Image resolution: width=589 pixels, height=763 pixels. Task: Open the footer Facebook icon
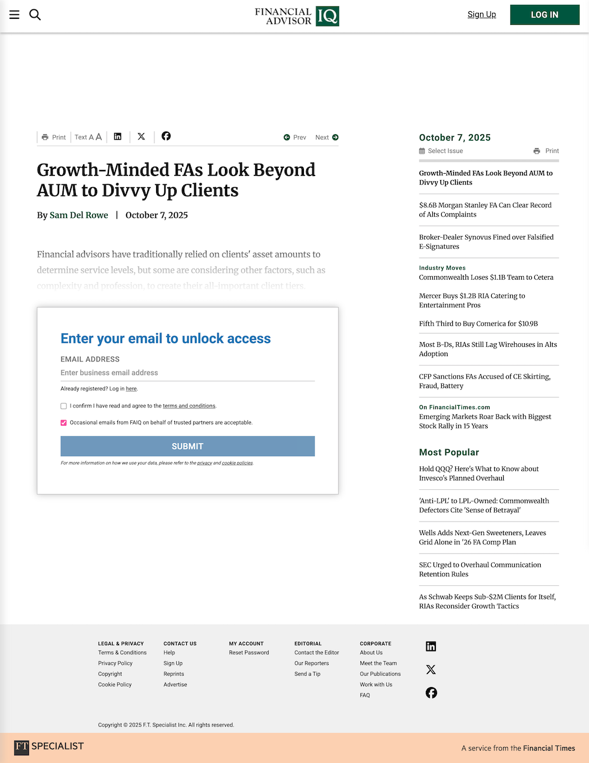click(431, 693)
